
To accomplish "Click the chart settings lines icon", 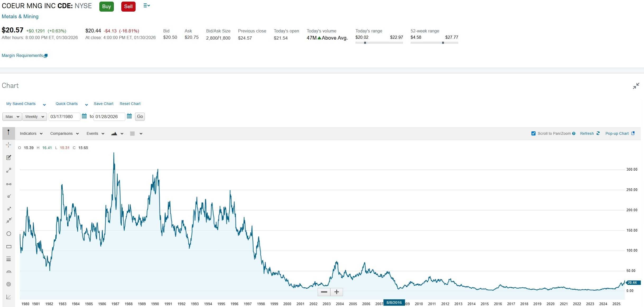I will click(132, 134).
